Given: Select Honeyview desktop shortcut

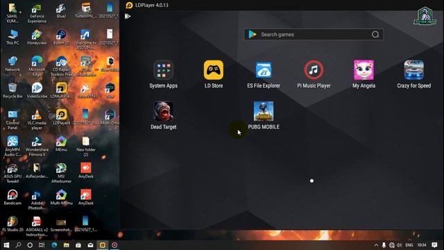Looking at the screenshot, I should pyautogui.click(x=37, y=37).
